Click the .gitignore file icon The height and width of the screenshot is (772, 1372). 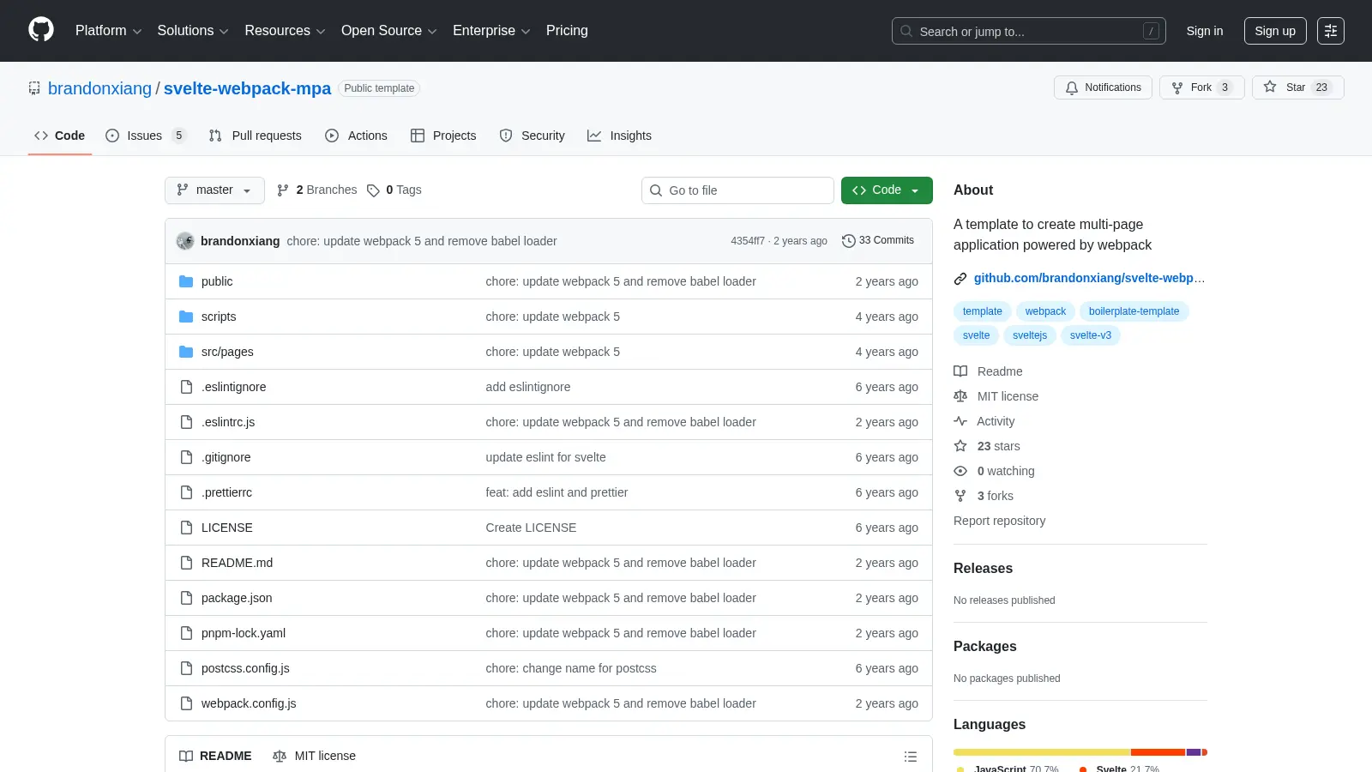tap(186, 457)
